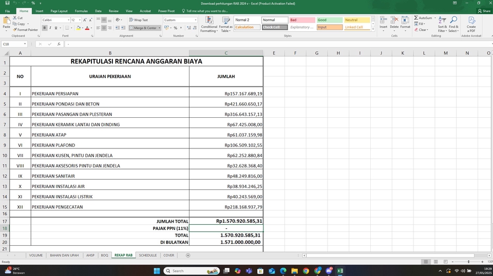Screen dimensions: 493x276
Task: Expand Conditional Formatting menu
Action: pos(209,25)
